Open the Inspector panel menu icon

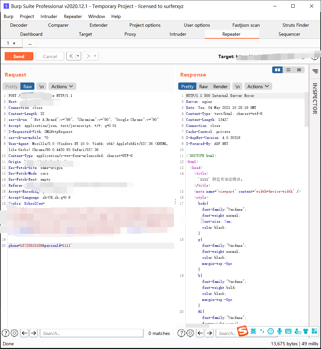(x=315, y=71)
